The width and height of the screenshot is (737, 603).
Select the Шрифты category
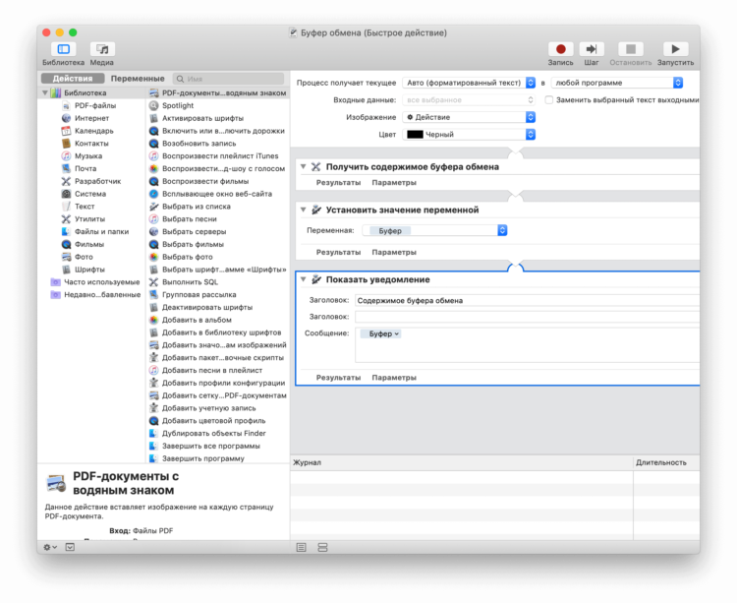(89, 270)
